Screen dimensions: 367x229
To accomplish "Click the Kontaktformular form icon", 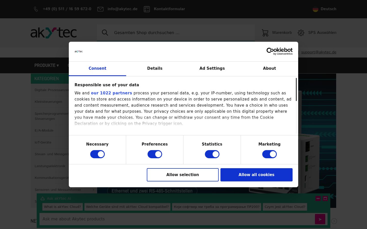I will 147,9.
